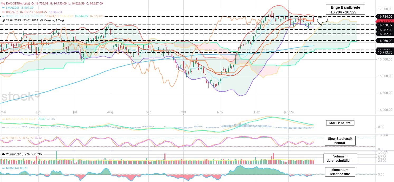Click the 'Okt' label on the time axis
394x182 pixels.
click(183, 112)
